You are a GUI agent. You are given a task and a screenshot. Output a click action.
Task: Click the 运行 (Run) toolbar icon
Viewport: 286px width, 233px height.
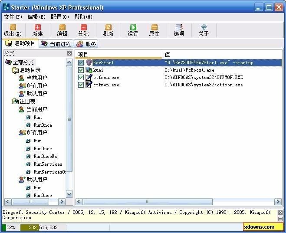tap(133, 30)
